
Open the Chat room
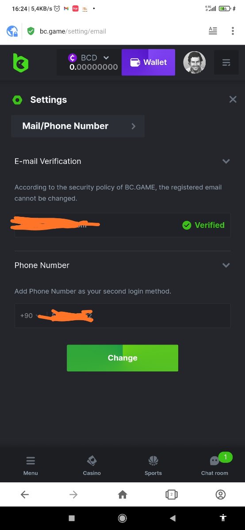pyautogui.click(x=214, y=466)
